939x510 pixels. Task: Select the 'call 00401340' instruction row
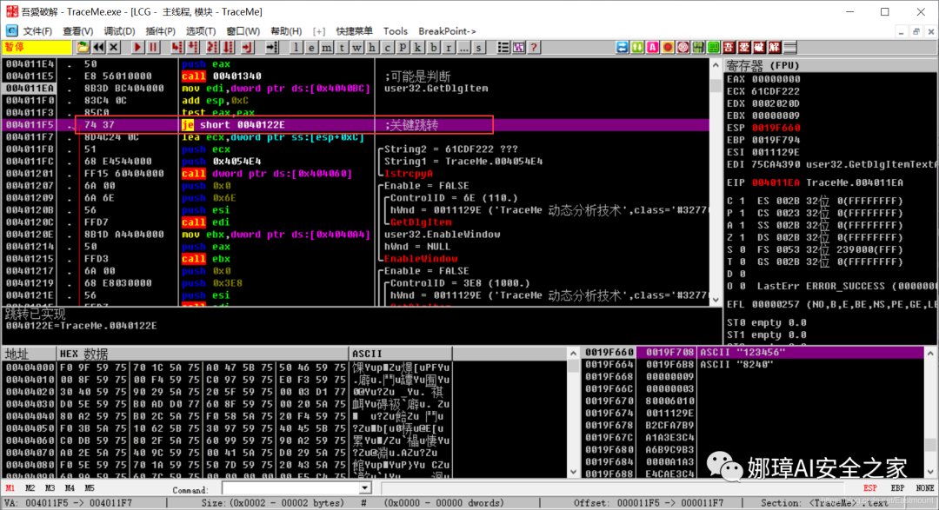356,76
